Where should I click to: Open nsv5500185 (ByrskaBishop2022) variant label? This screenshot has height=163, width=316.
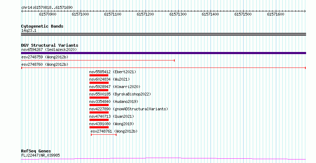(x=120, y=94)
